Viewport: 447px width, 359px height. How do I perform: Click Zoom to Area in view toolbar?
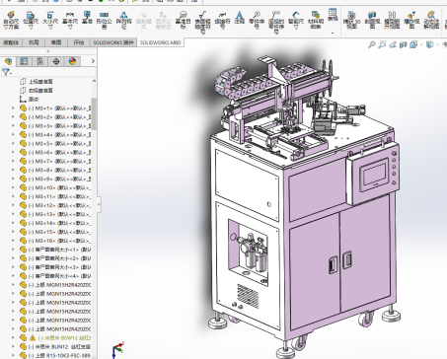pos(382,44)
